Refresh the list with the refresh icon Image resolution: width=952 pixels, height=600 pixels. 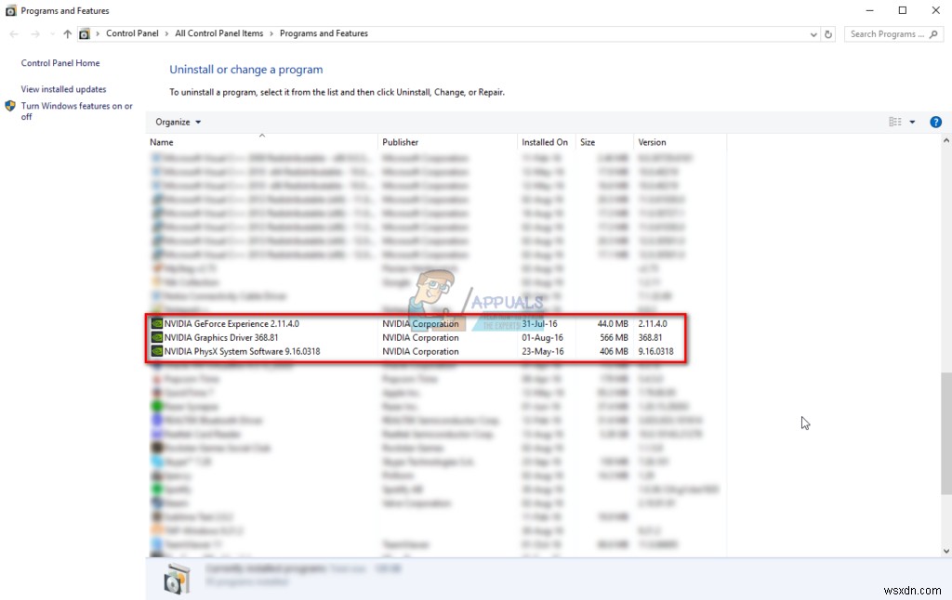(828, 33)
